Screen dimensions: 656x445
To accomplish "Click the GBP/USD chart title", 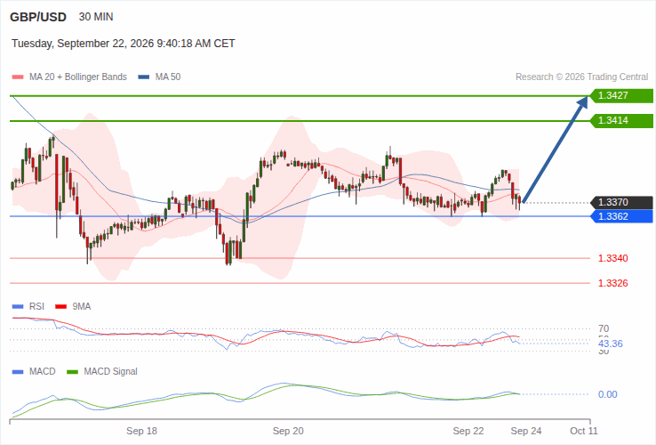I will tap(38, 17).
